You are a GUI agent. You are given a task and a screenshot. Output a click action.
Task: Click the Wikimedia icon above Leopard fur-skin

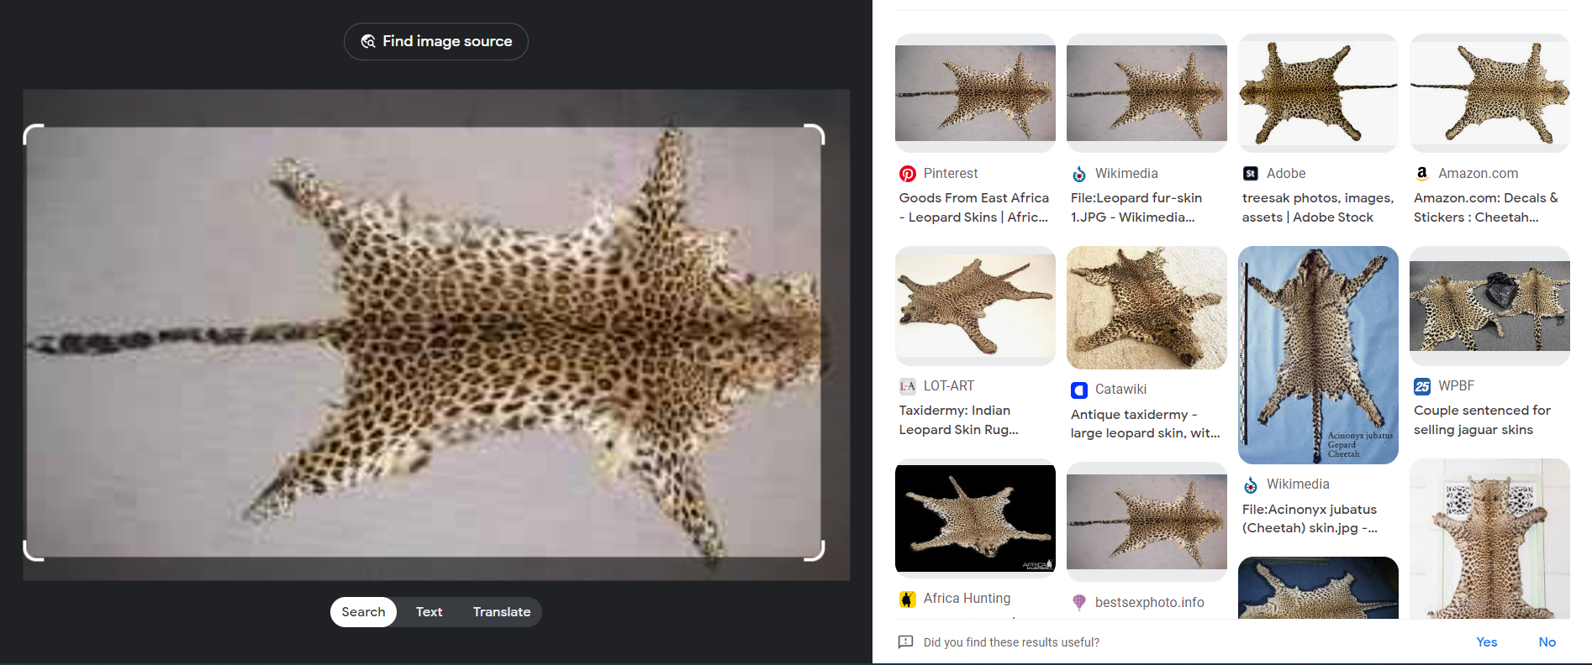point(1079,174)
